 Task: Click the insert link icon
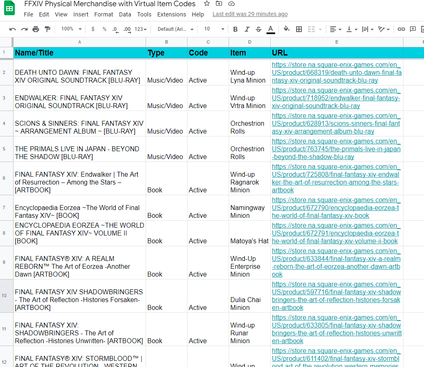pyautogui.click(x=401, y=29)
